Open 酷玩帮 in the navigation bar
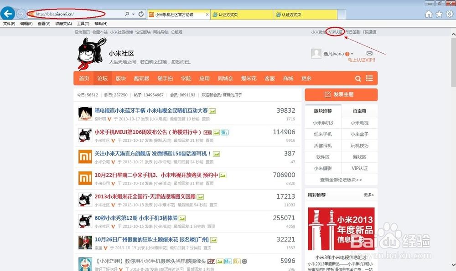This screenshot has height=271, width=456. coord(142,79)
